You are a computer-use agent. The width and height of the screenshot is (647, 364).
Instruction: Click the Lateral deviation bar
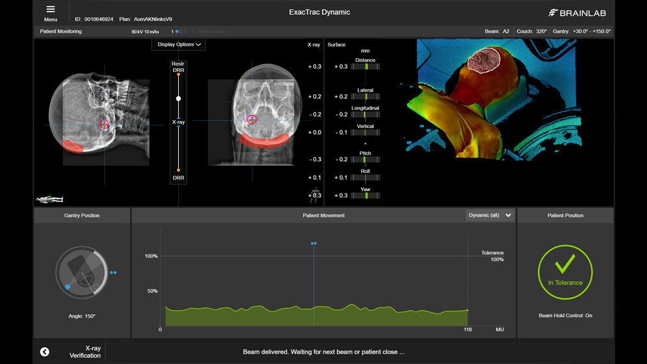(x=365, y=97)
